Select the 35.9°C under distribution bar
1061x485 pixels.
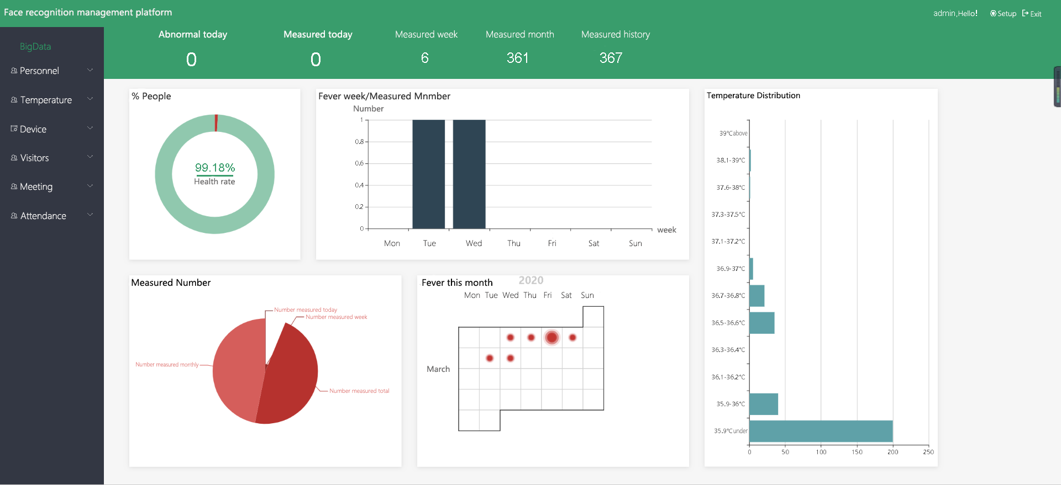821,431
